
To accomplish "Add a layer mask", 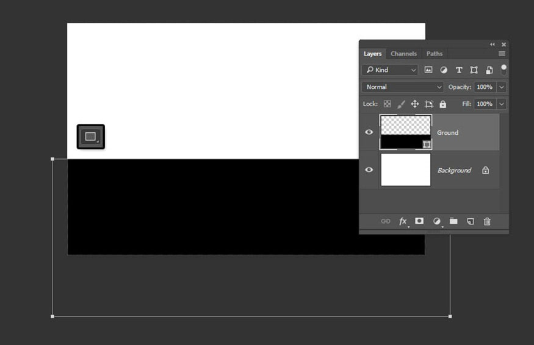I will click(x=419, y=221).
